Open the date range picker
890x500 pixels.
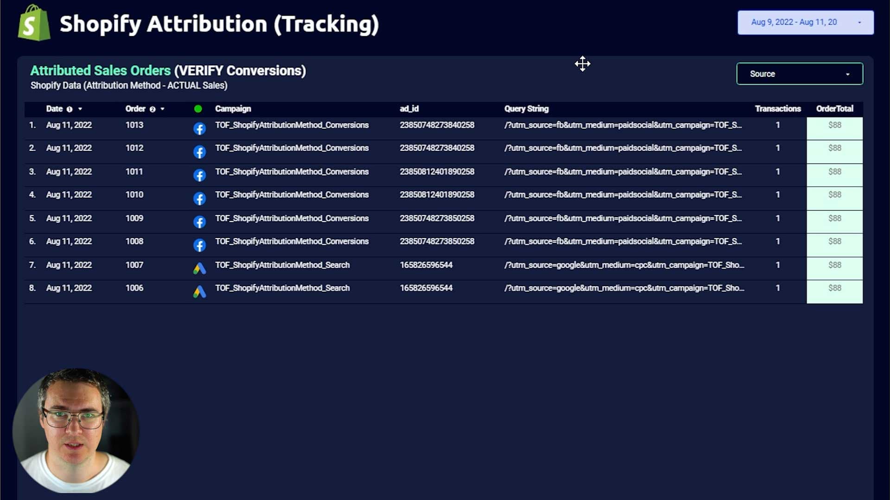806,22
